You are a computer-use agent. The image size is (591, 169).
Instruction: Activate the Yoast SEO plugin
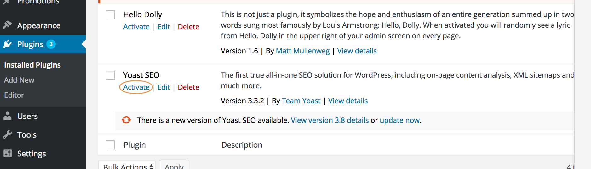[x=136, y=87]
